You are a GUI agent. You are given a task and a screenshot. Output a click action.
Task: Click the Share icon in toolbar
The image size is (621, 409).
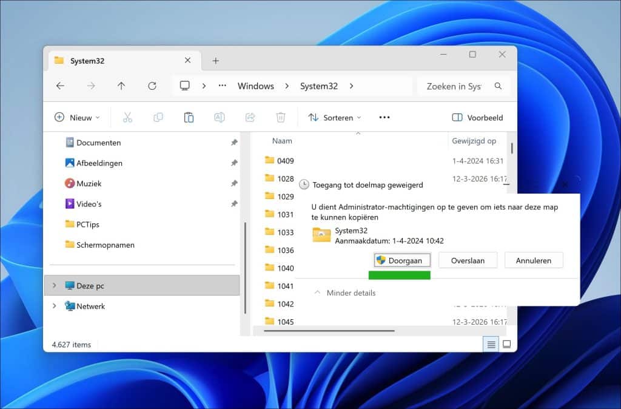click(x=250, y=117)
